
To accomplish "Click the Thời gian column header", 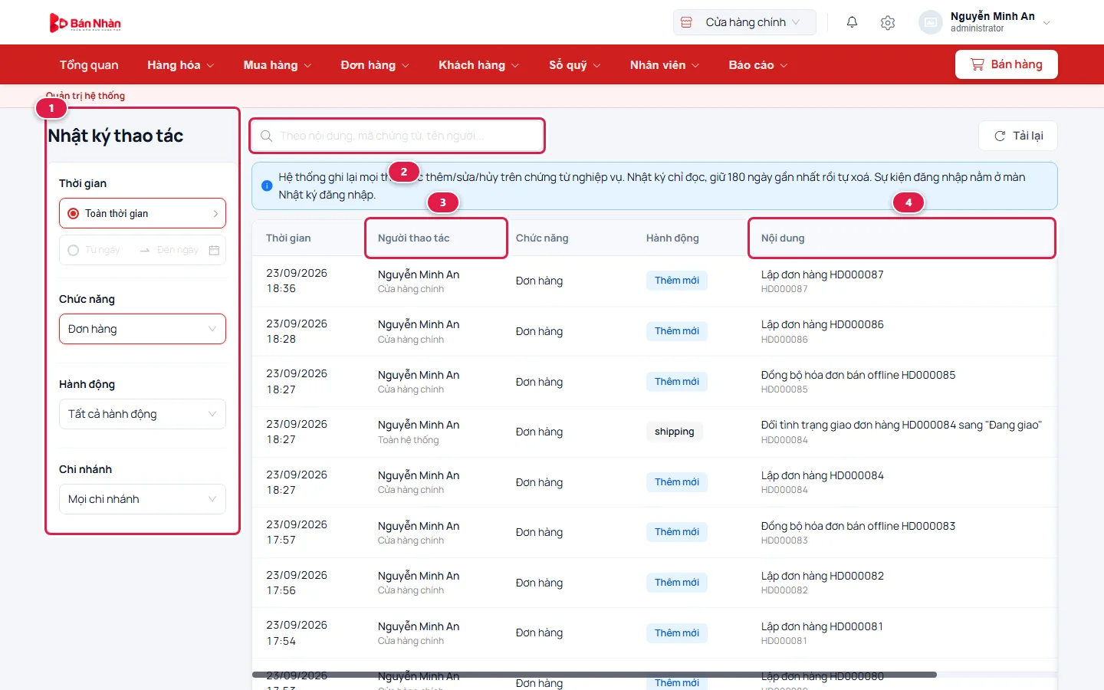I will 288,238.
